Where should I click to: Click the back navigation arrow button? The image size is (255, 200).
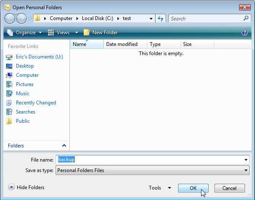click(x=10, y=18)
